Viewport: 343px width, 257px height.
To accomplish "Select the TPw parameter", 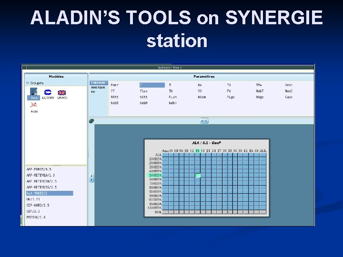I will click(x=259, y=85).
